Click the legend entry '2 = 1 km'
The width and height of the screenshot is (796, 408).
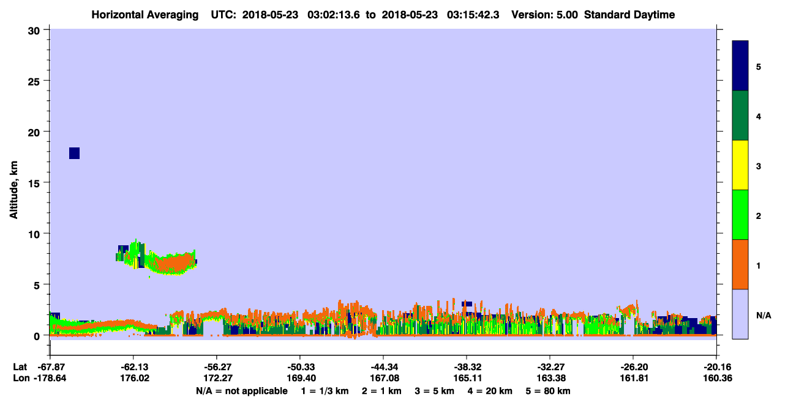(x=381, y=391)
